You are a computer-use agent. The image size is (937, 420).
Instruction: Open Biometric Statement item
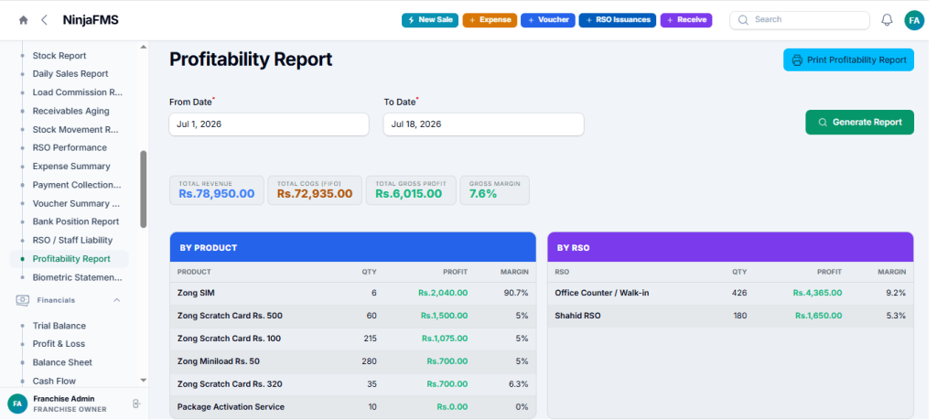pos(77,277)
